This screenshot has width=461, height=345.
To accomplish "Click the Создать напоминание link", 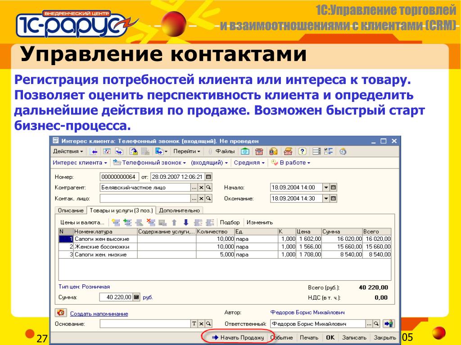I will (99, 314).
